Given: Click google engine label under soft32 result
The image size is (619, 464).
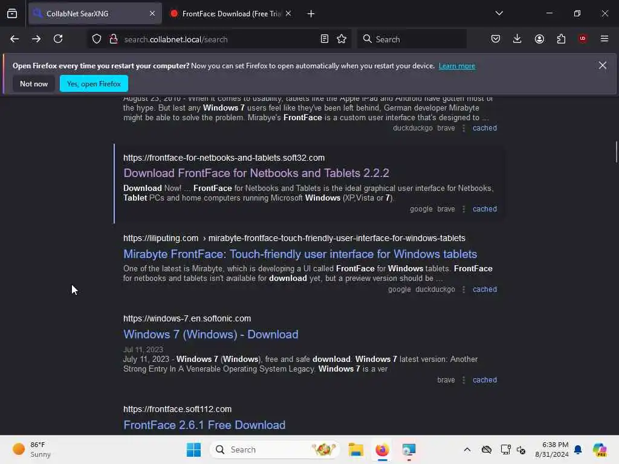Looking at the screenshot, I should (x=421, y=208).
